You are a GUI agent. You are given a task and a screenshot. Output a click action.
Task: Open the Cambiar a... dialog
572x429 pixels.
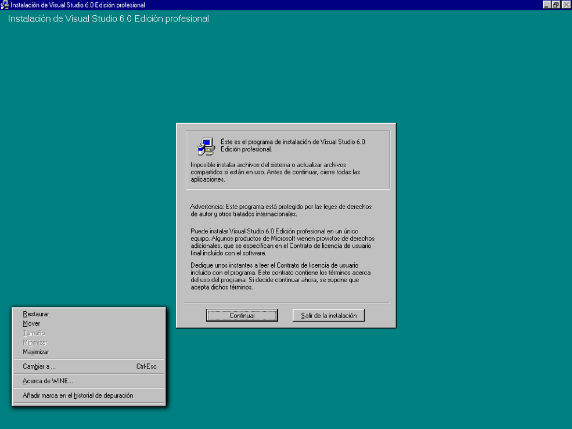click(38, 366)
